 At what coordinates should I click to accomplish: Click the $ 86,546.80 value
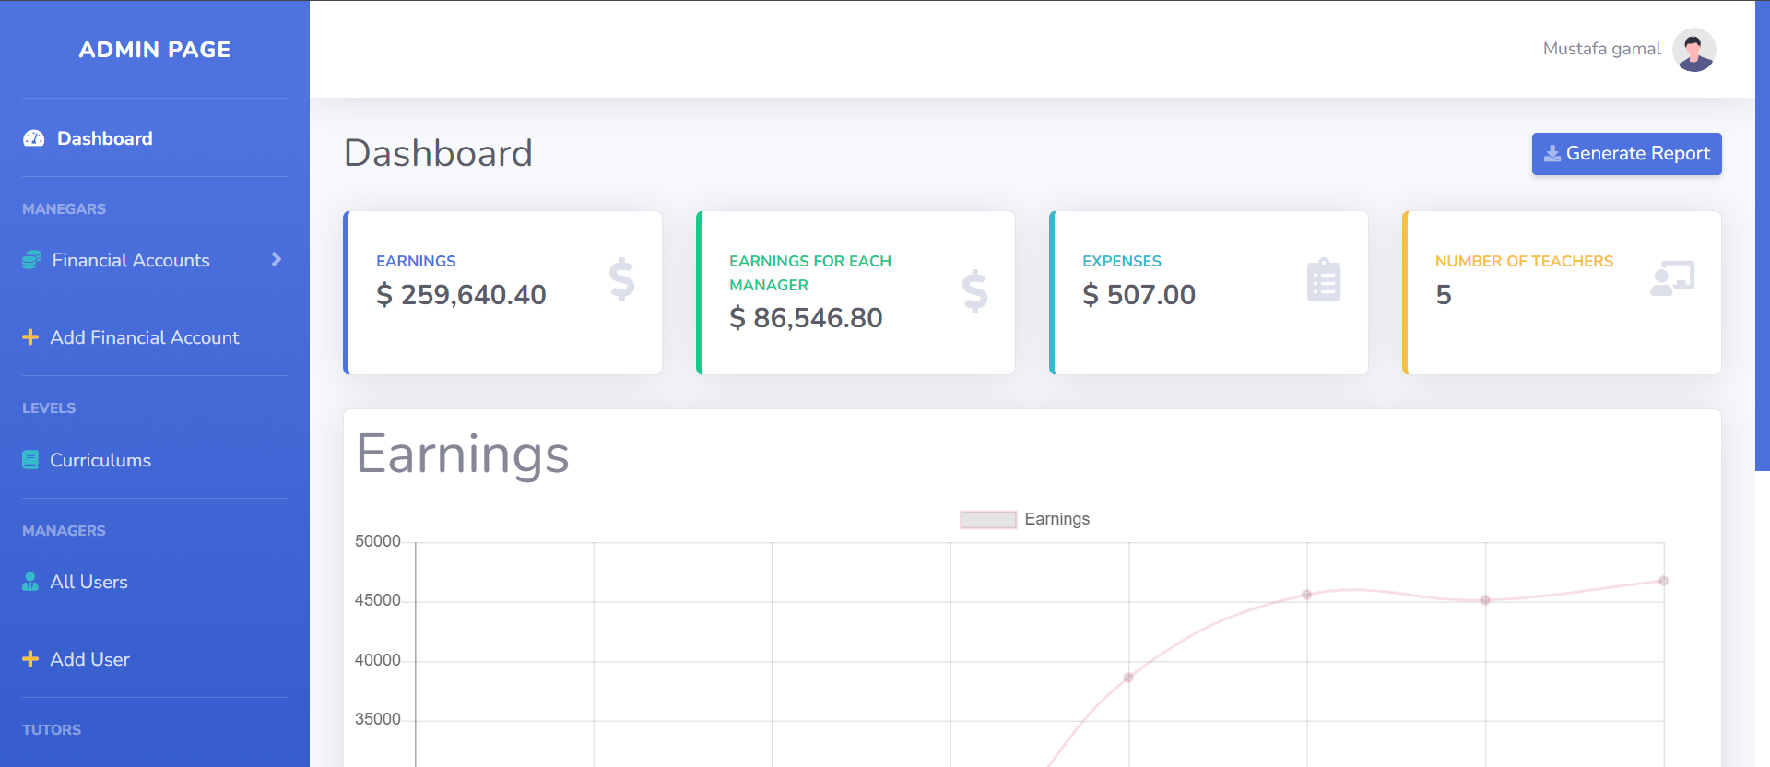click(806, 317)
